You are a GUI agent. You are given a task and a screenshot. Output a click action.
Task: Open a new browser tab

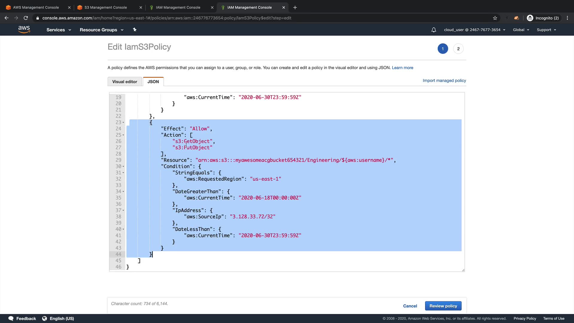click(295, 7)
